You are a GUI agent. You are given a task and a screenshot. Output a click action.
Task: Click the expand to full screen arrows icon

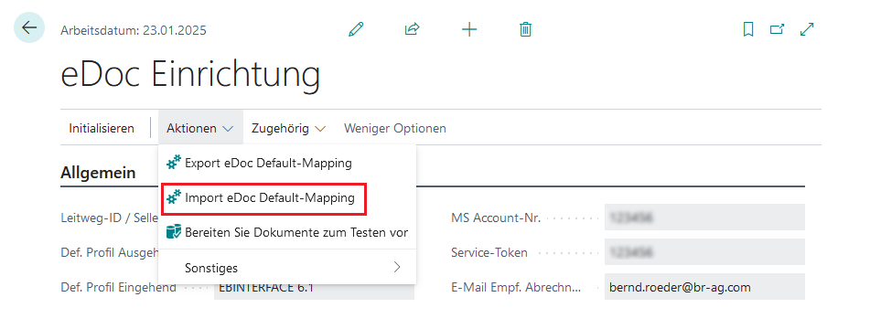807,29
